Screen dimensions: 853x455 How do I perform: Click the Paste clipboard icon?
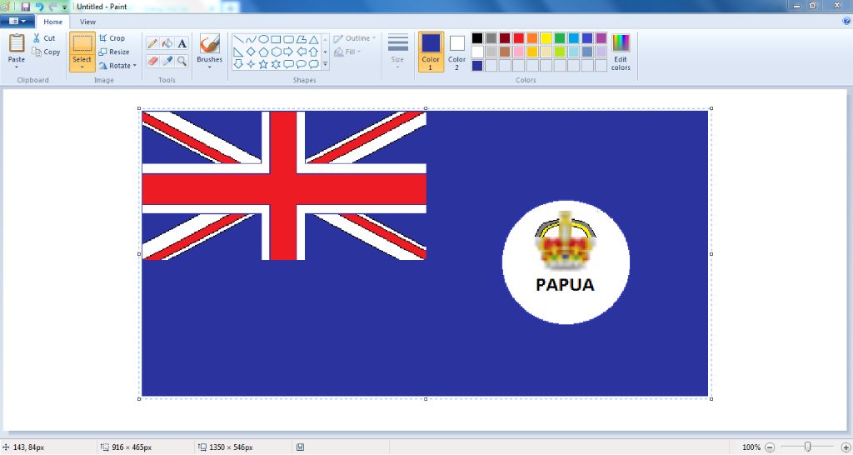pos(17,43)
